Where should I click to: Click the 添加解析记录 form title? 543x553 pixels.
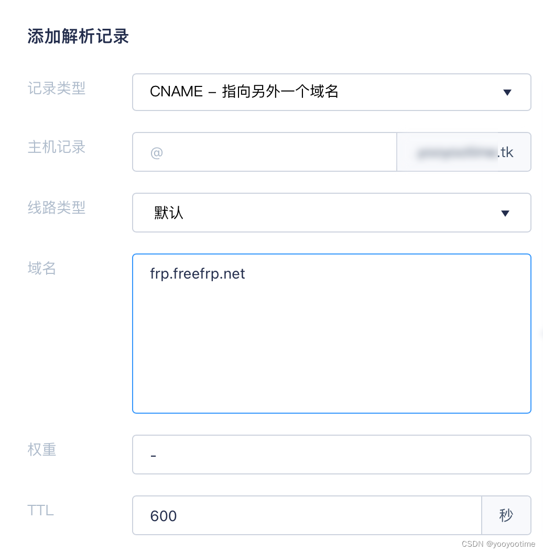[78, 37]
